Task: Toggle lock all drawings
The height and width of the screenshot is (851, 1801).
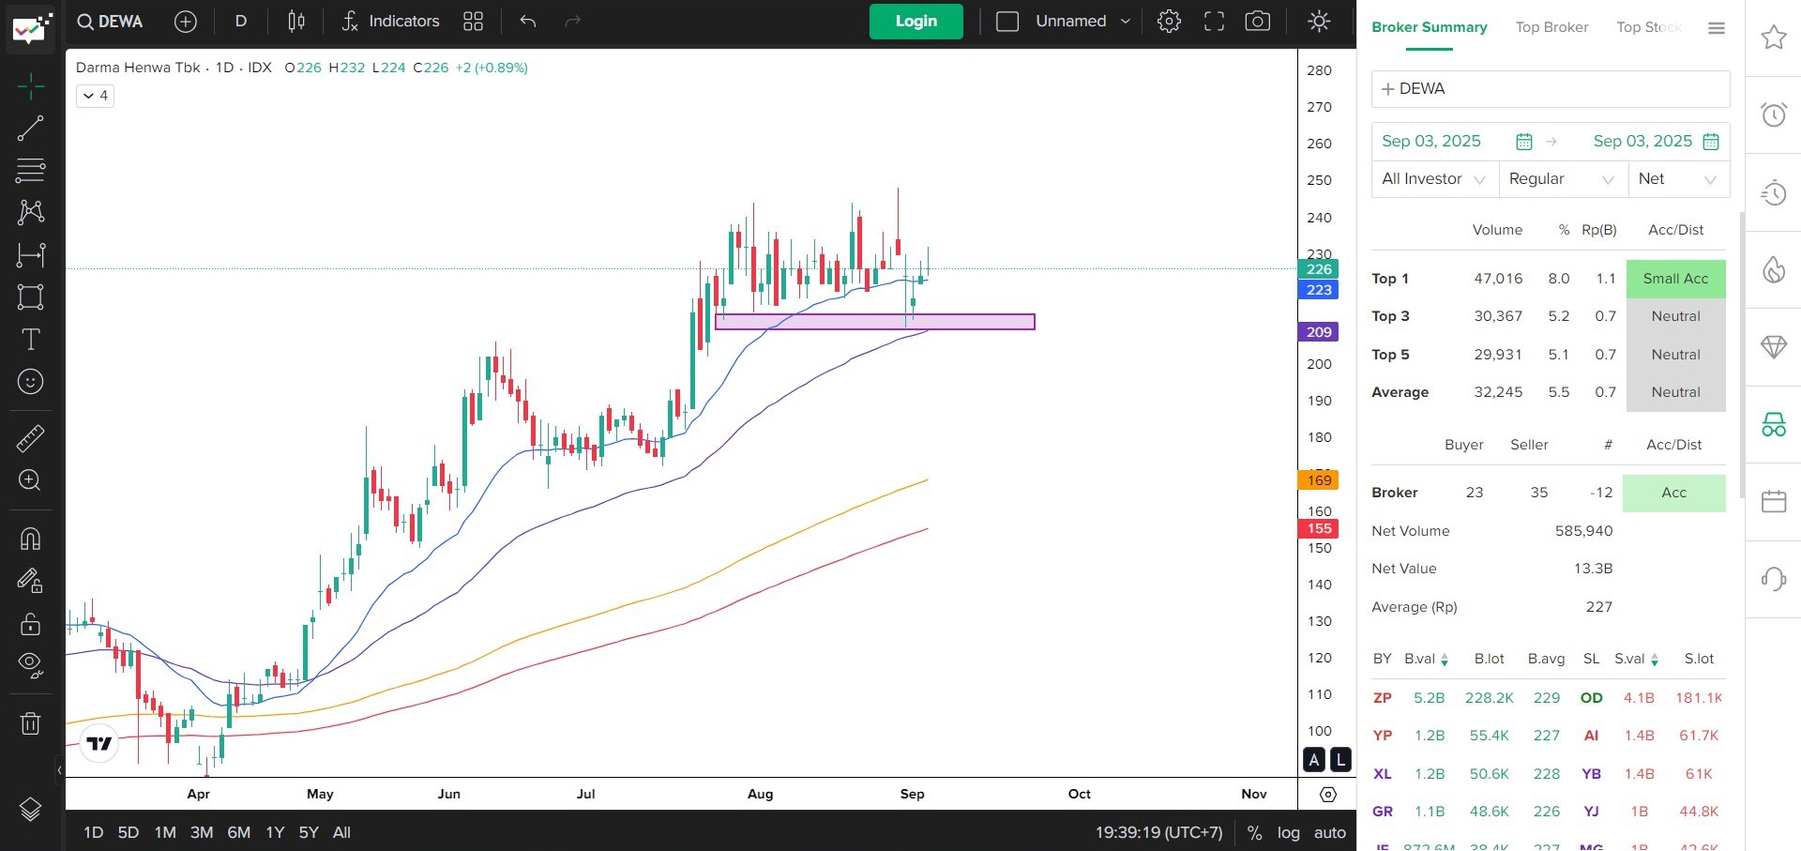Action: click(30, 623)
